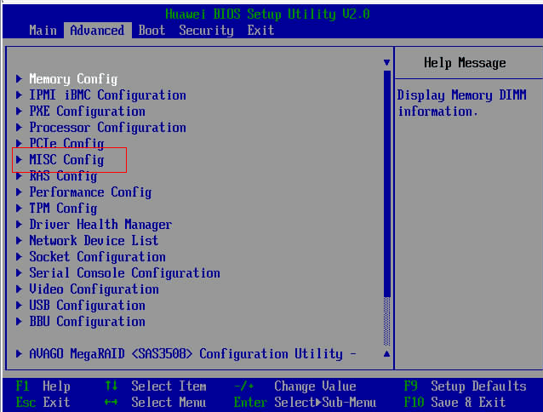Click the arrow beside Serial Console Configuration

[19, 272]
